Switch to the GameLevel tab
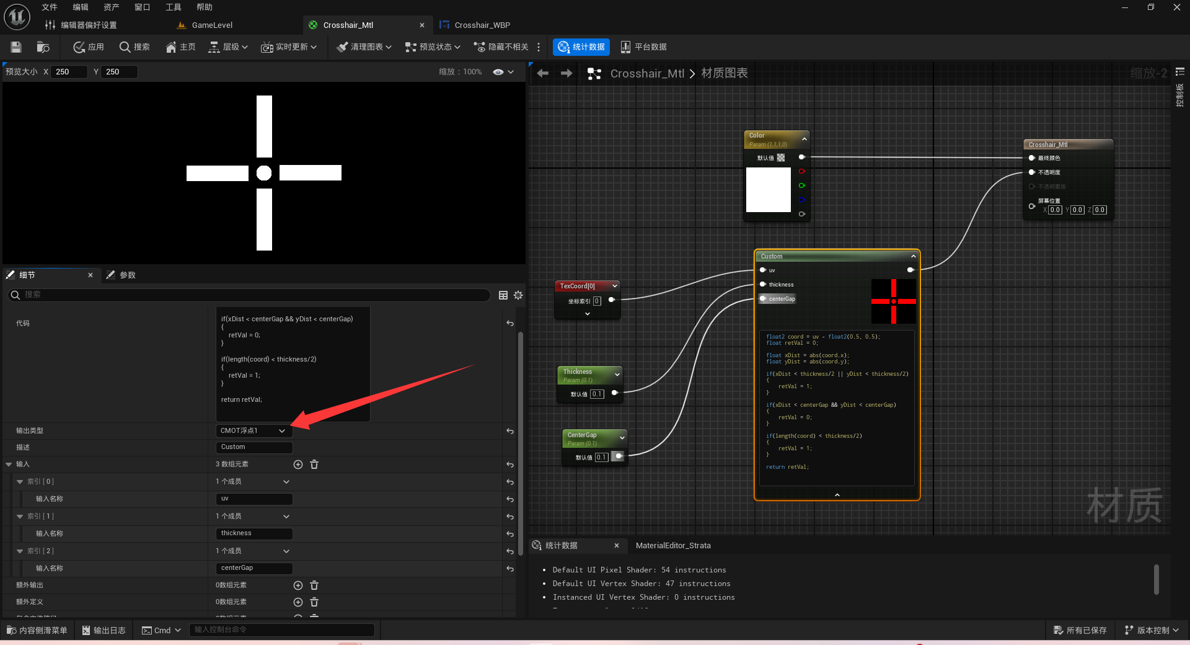This screenshot has height=645, width=1190. click(x=205, y=25)
